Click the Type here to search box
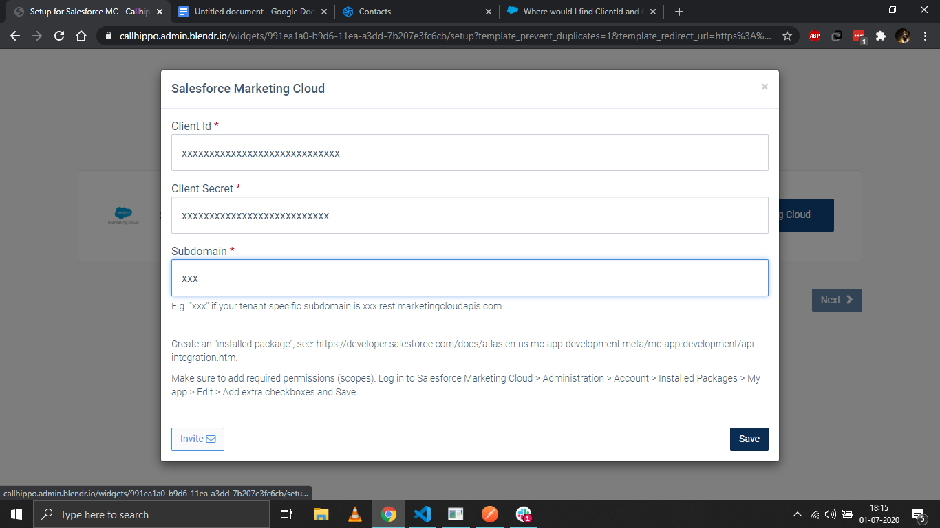The height and width of the screenshot is (528, 940). coord(151,514)
